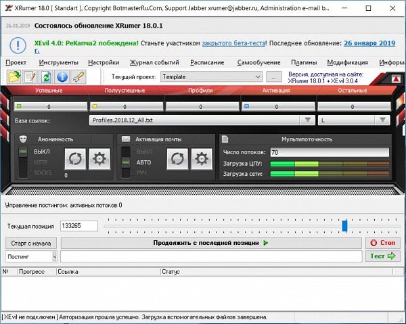This screenshot has width=406, height=324.
Task: Click the green refresh arrows toolbar icon
Action: (46, 77)
